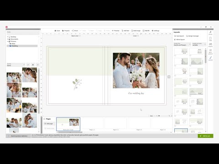Open Settings from the toolbar

pyautogui.click(x=156, y=31)
